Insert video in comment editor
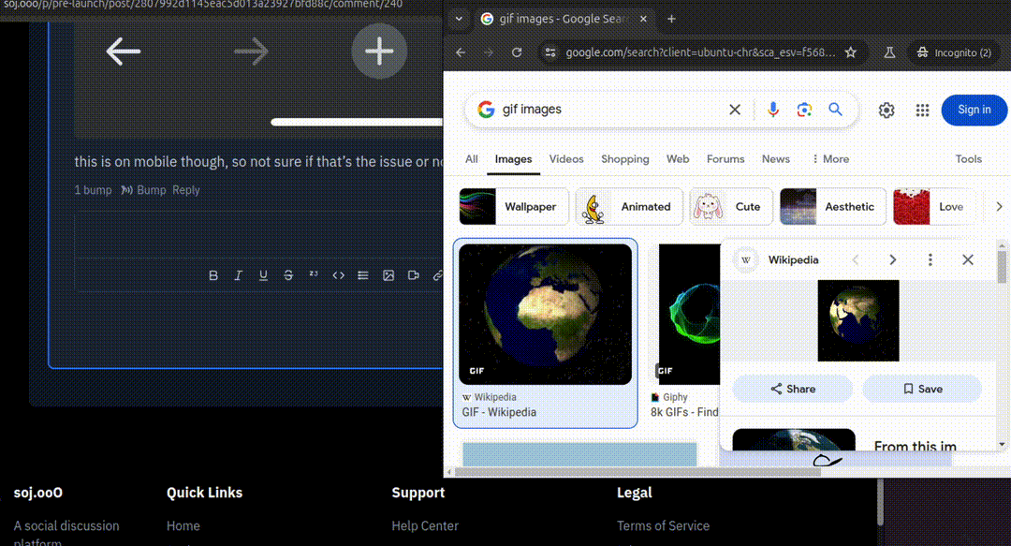Viewport: 1011px width, 546px height. (x=414, y=275)
